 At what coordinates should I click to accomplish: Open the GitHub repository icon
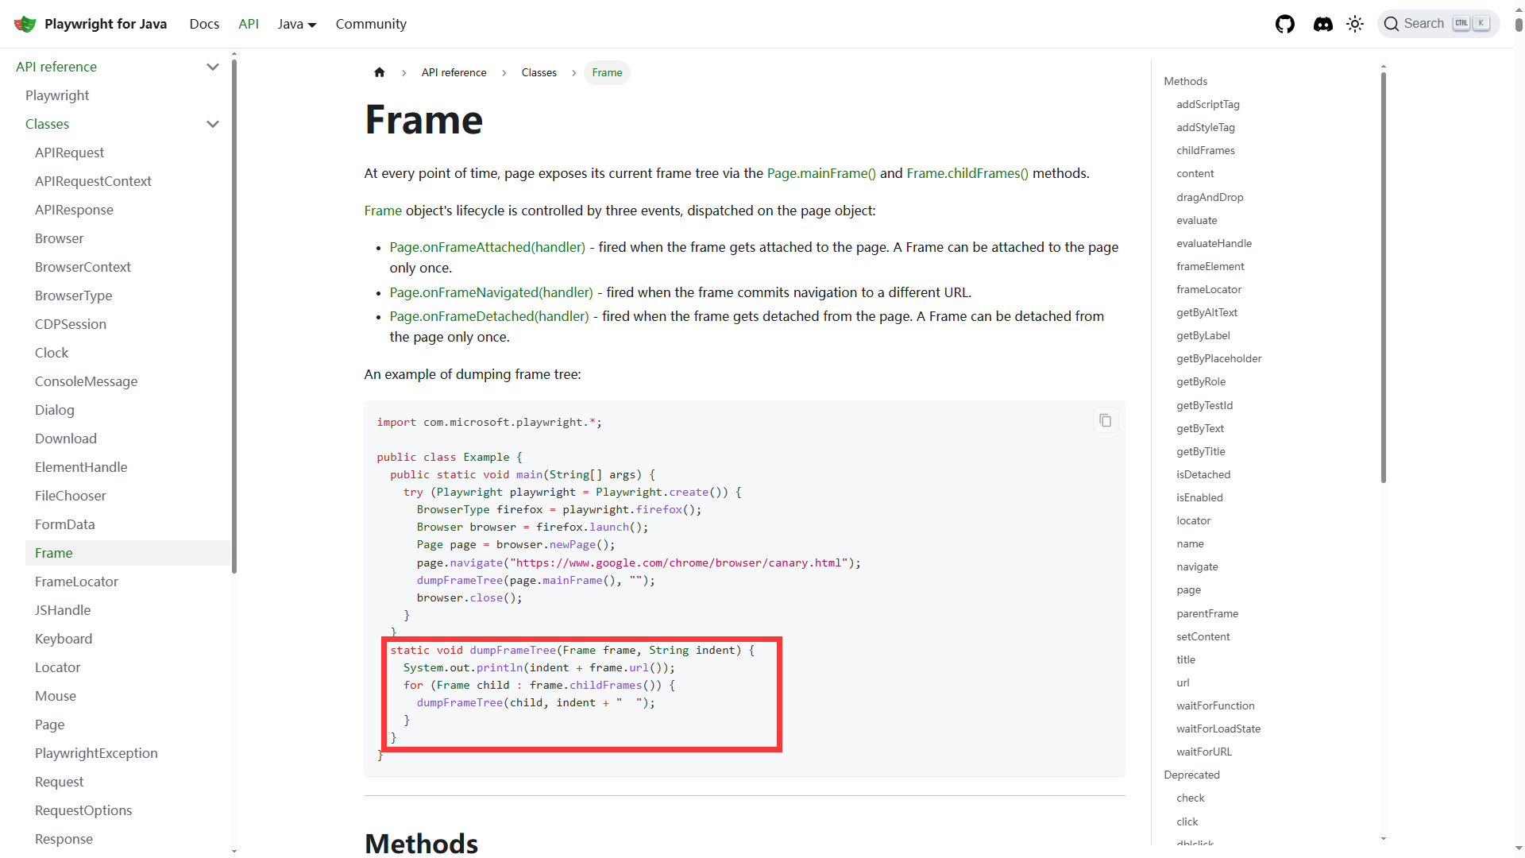click(x=1285, y=24)
